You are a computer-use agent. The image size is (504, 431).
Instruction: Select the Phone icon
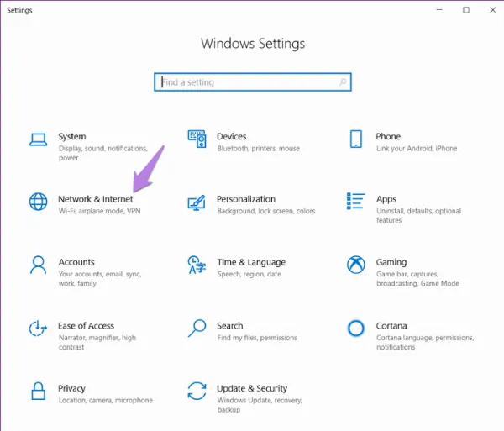click(x=356, y=139)
